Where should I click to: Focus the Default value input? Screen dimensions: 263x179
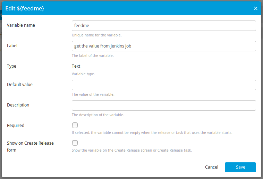164,85
